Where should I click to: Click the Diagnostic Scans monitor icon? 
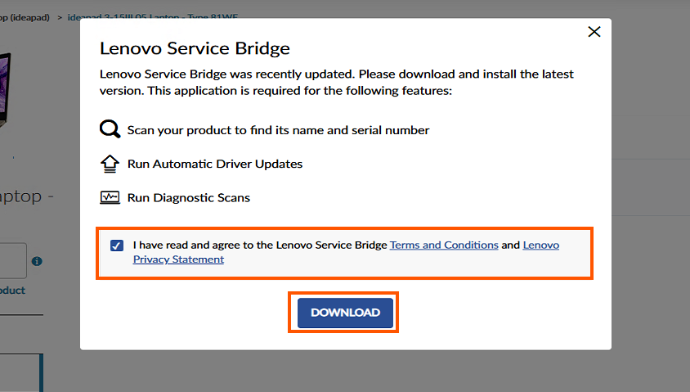(x=110, y=197)
